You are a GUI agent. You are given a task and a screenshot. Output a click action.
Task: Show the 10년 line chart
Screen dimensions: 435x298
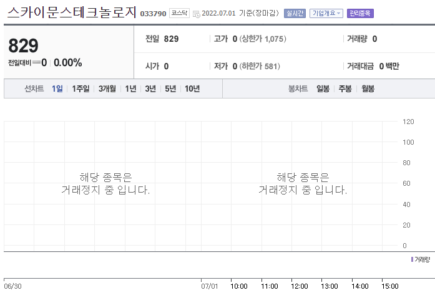(x=192, y=89)
